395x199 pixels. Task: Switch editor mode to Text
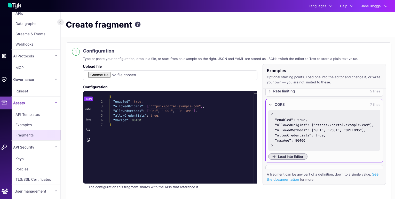(88, 119)
